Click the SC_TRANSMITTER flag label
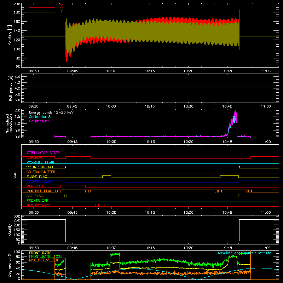The width and height of the screenshot is (283, 283). click(x=41, y=172)
